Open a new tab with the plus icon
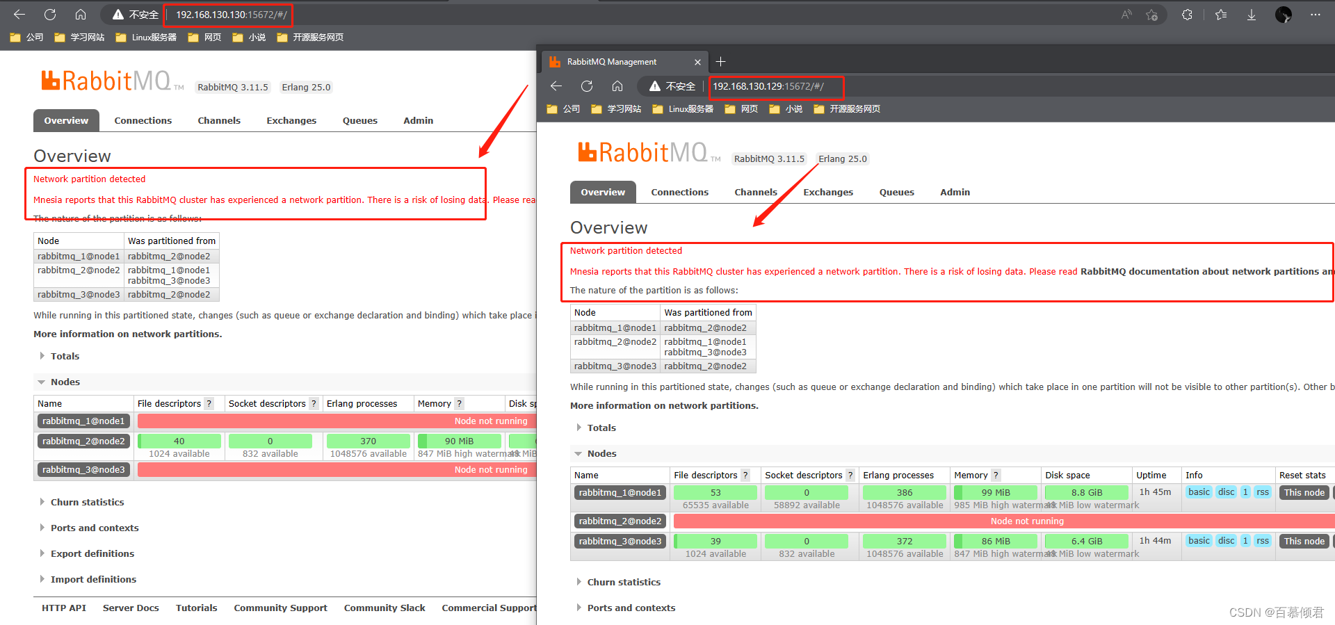 coord(721,62)
